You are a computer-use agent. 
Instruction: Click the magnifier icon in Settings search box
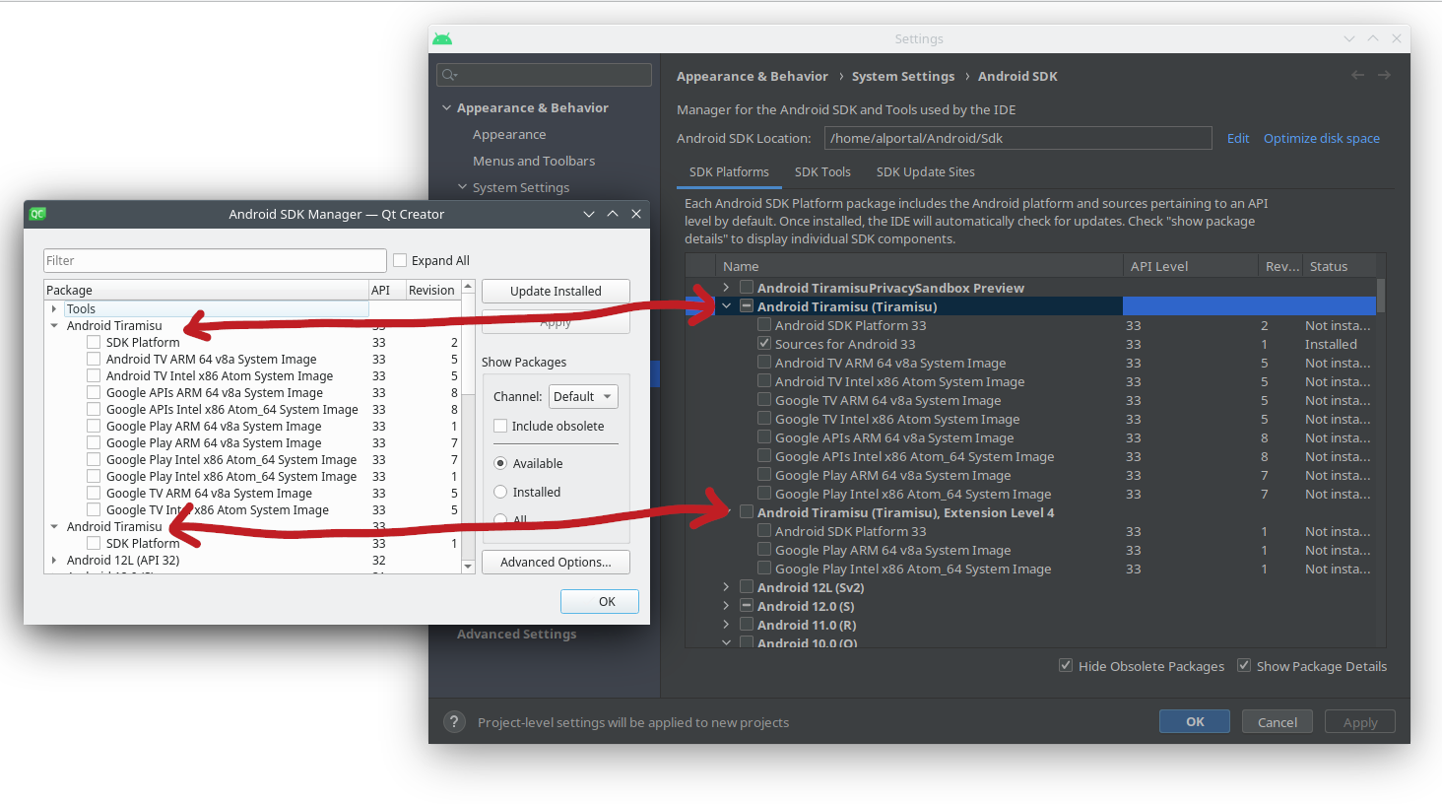[x=449, y=75]
